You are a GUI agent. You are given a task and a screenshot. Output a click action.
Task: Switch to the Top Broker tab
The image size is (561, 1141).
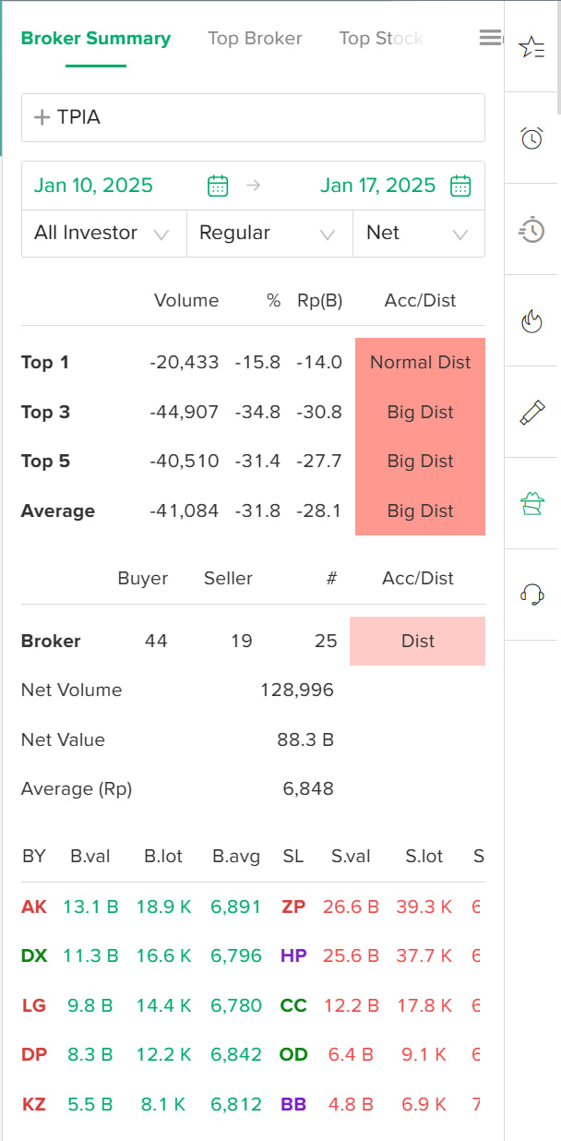pyautogui.click(x=255, y=39)
